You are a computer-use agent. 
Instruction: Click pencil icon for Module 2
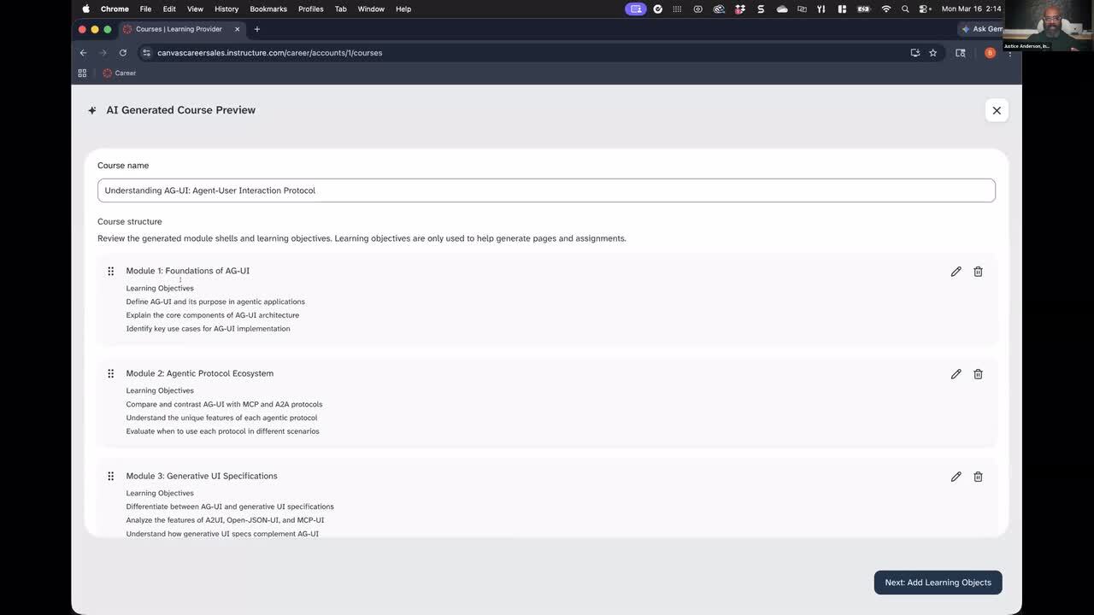tap(956, 374)
